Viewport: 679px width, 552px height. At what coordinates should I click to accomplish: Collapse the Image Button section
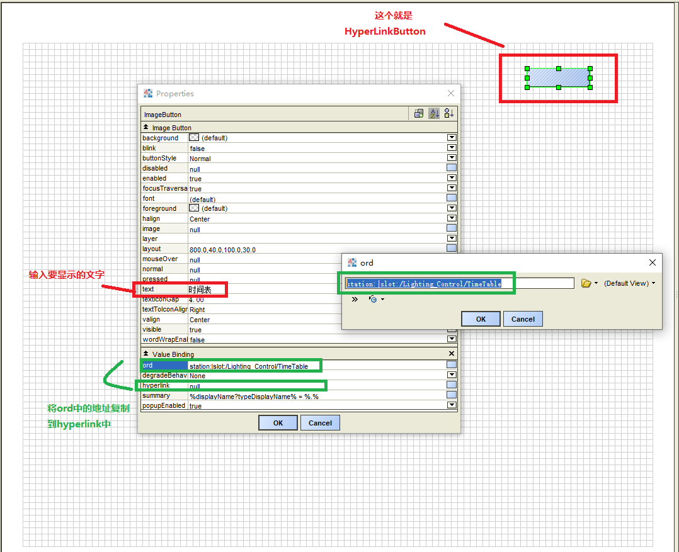click(x=147, y=128)
